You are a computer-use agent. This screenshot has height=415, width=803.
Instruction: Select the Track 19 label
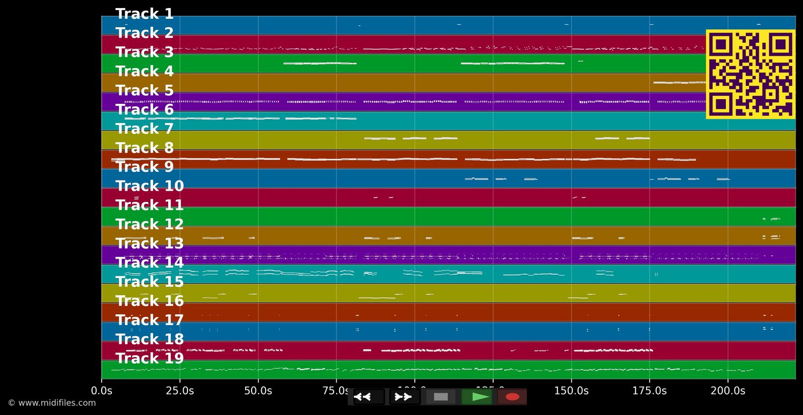(x=149, y=358)
